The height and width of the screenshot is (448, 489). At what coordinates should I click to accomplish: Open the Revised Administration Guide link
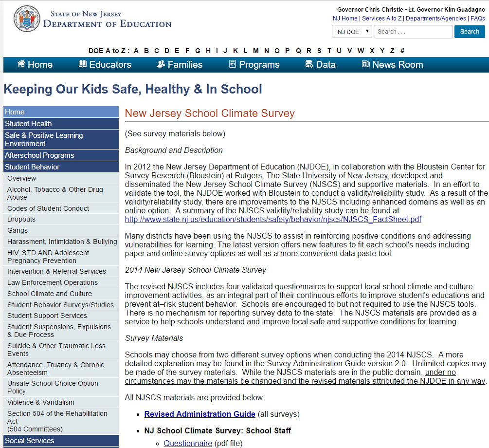pyautogui.click(x=199, y=414)
